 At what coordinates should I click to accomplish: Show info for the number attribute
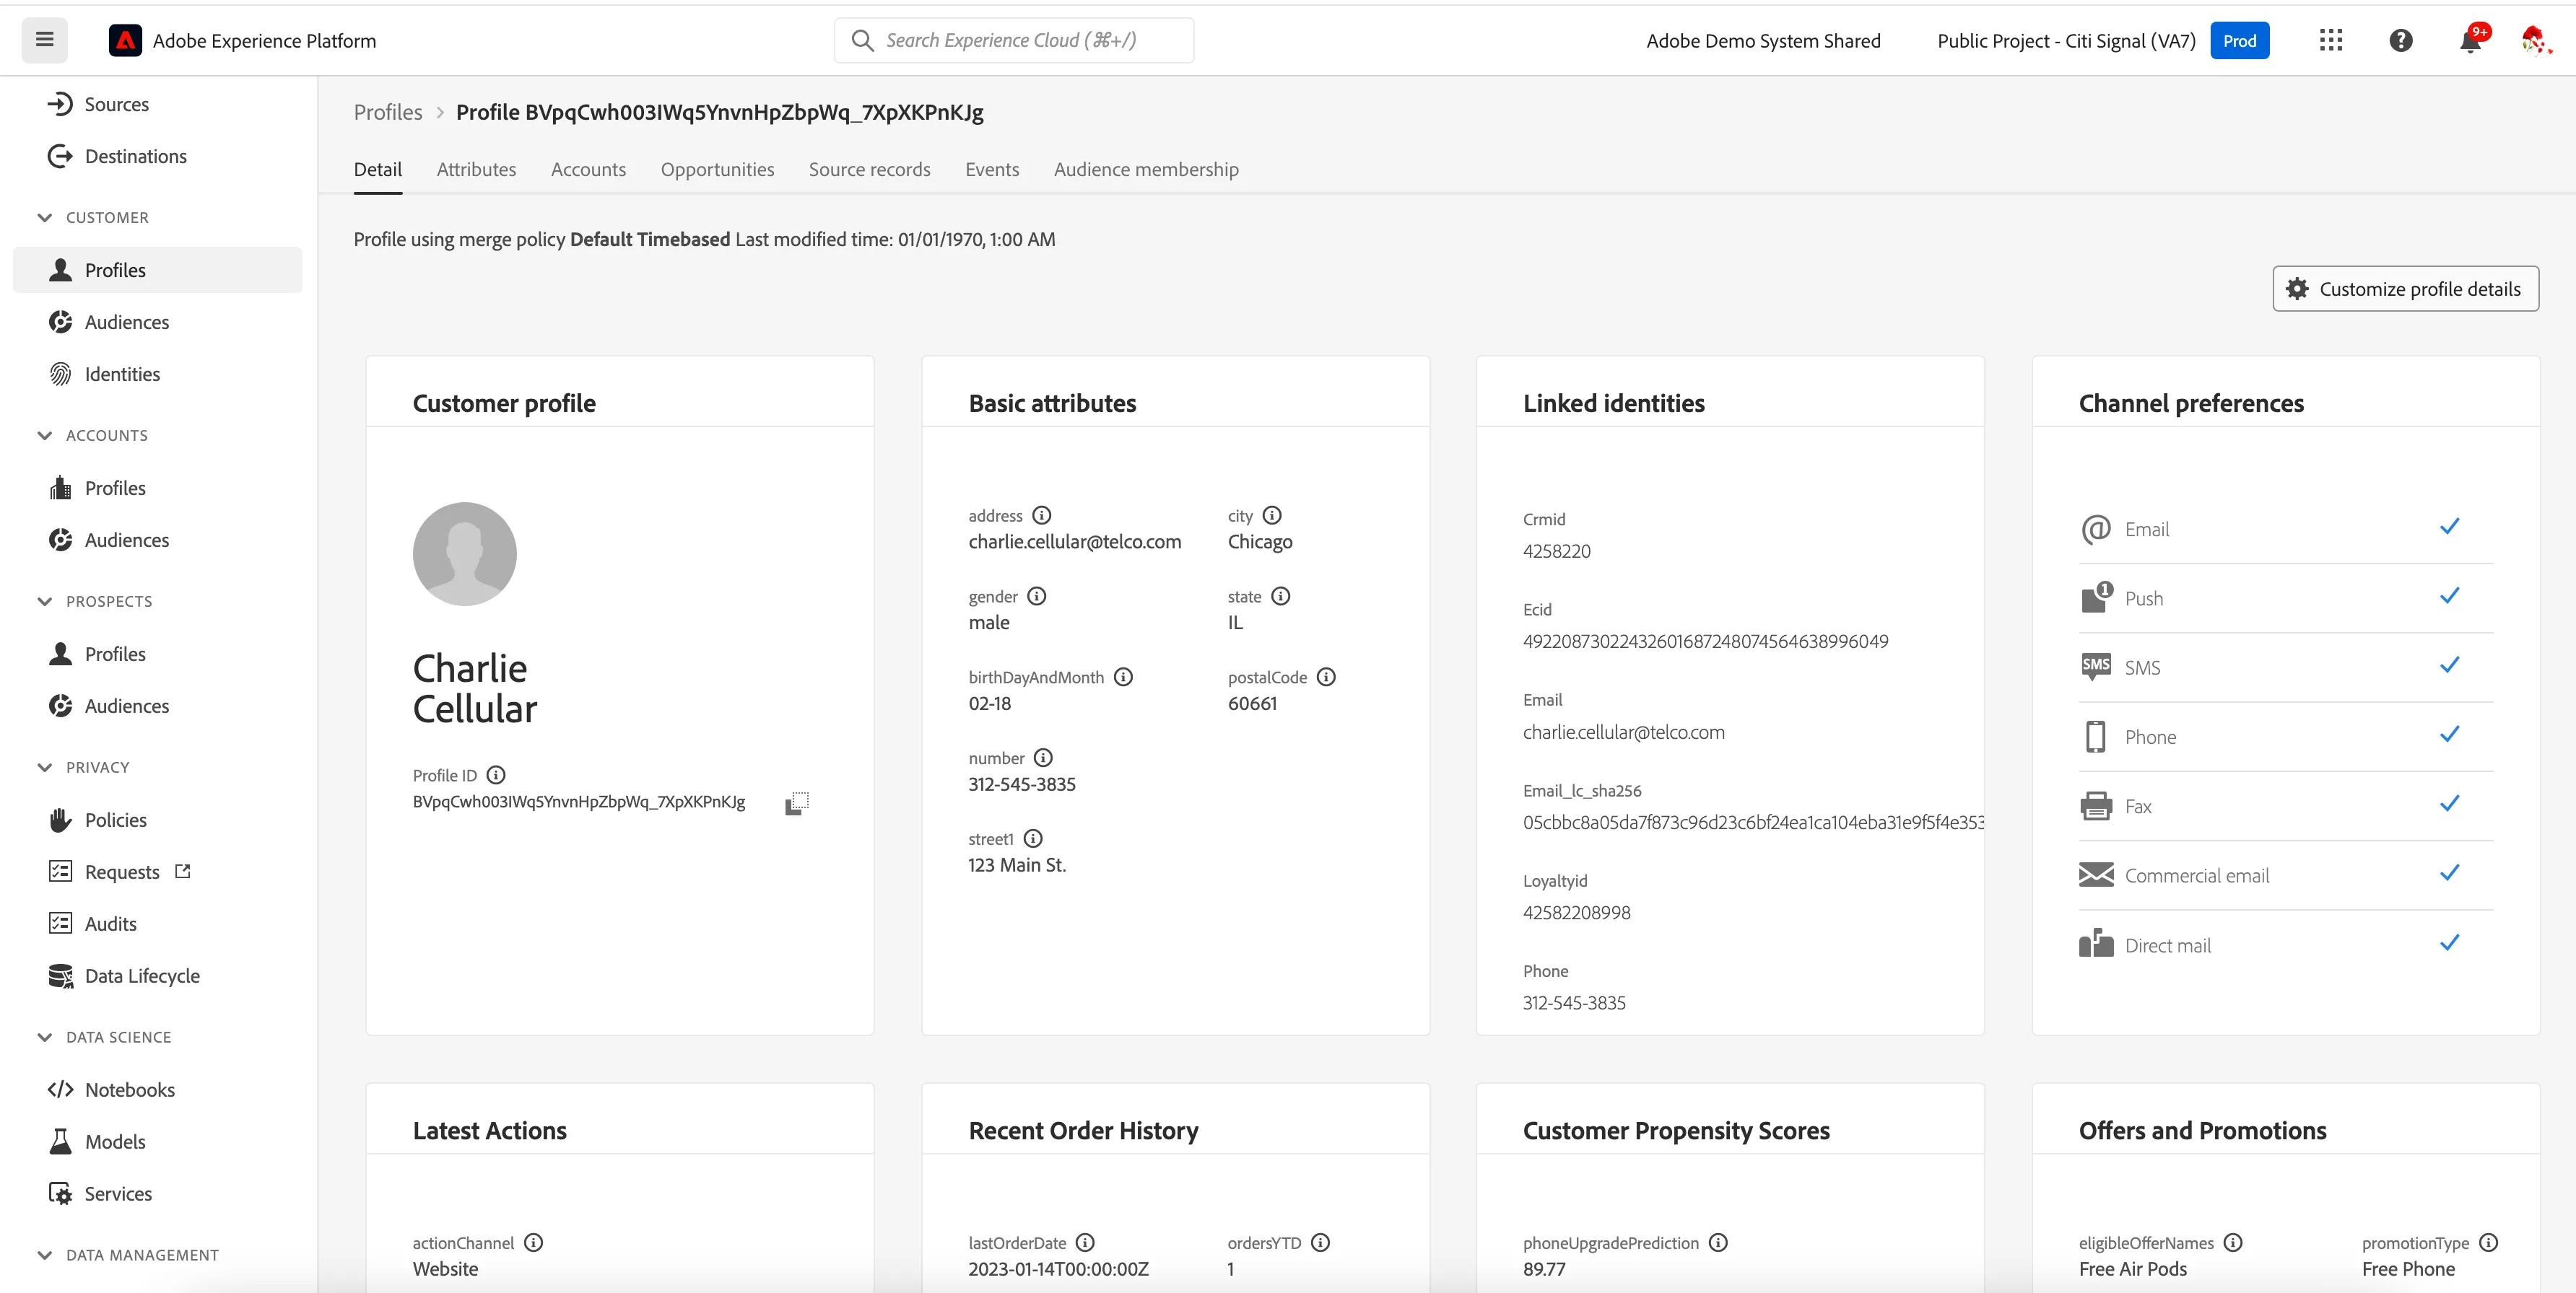(1043, 758)
